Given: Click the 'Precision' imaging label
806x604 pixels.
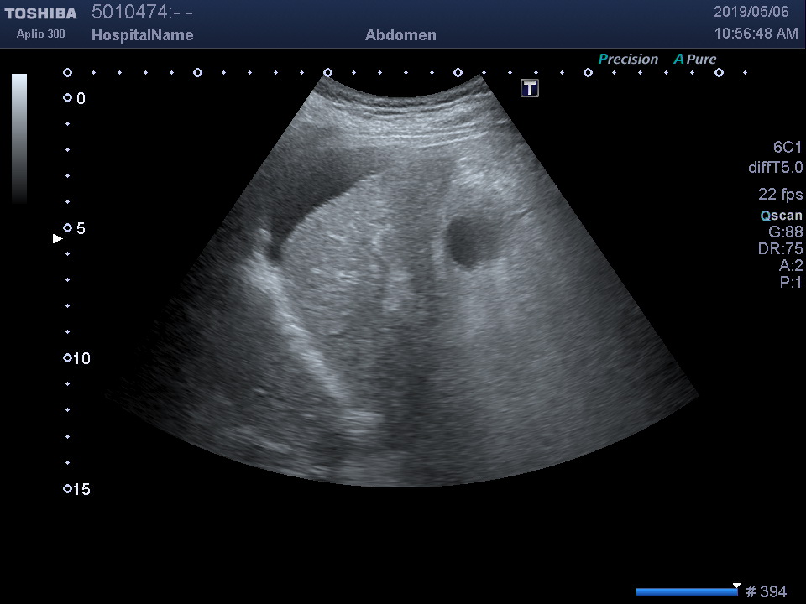Looking at the screenshot, I should (x=628, y=59).
